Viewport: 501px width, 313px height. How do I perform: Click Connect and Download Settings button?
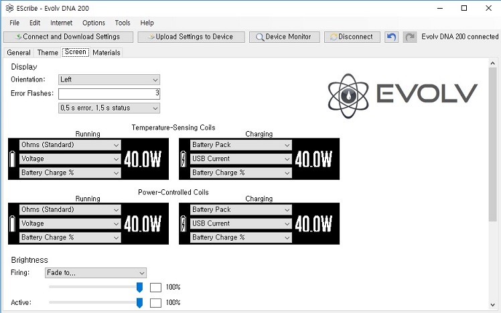[68, 37]
